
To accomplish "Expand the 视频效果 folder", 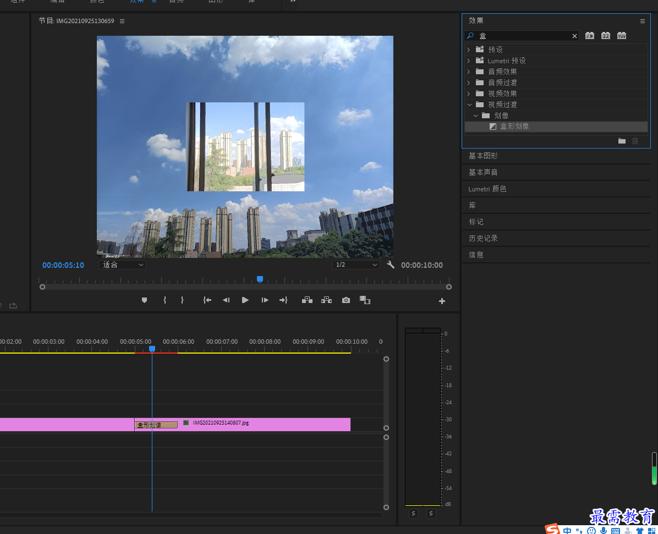I will point(469,93).
